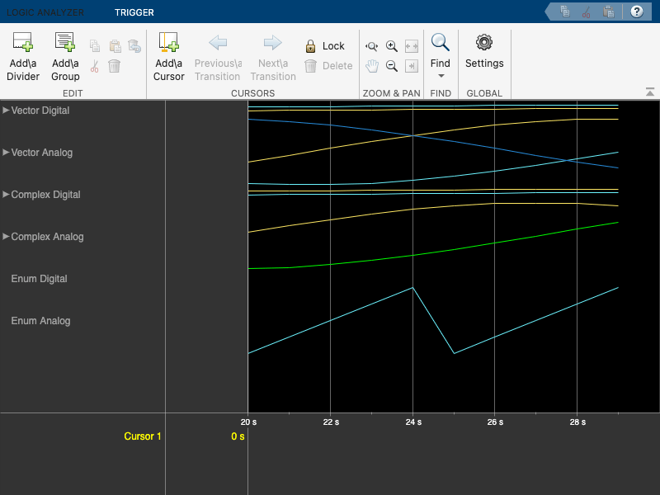The width and height of the screenshot is (660, 495).
Task: Open the Settings gear
Action: point(484,43)
